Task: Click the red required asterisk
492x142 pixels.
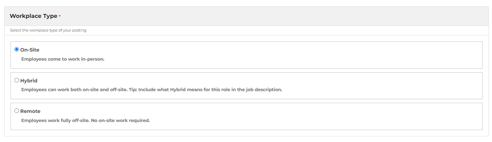Action: [x=60, y=16]
